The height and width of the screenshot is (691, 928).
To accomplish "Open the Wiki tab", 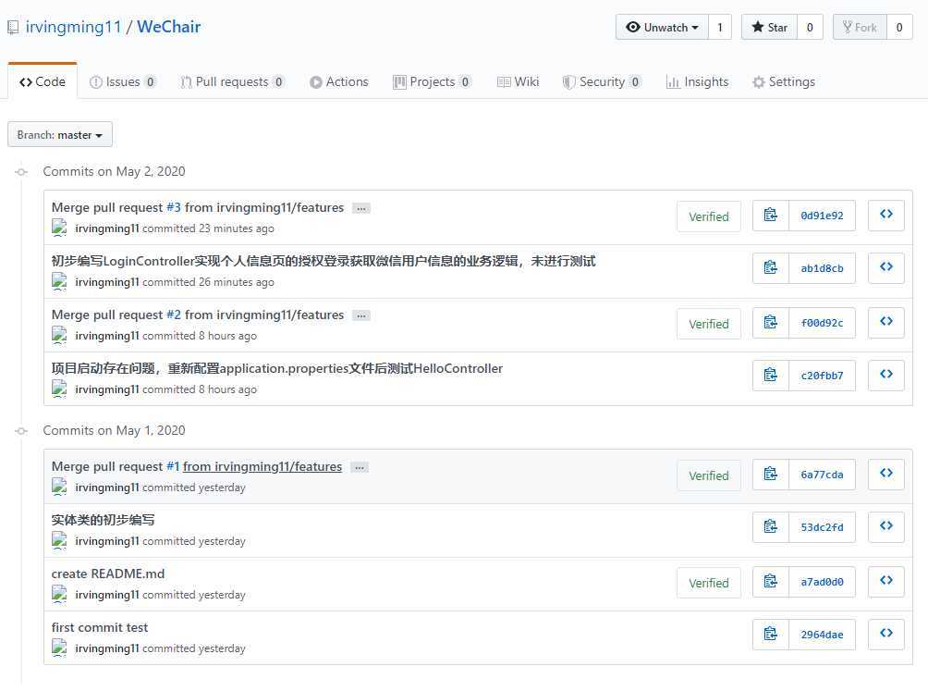I will pos(519,81).
